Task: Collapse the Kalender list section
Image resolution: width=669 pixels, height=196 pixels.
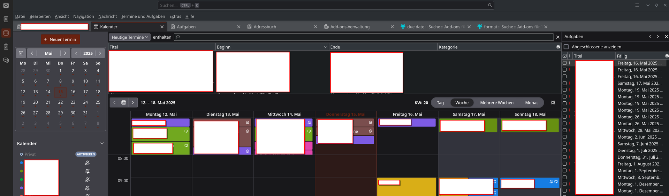Action: (102, 143)
